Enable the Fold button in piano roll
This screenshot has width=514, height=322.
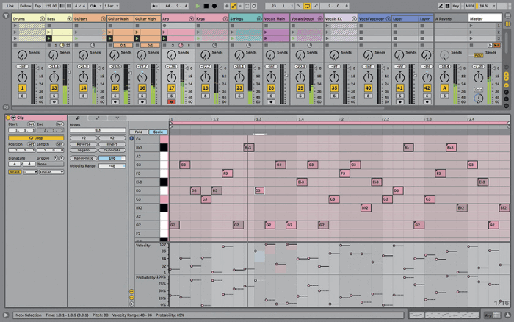pyautogui.click(x=138, y=132)
